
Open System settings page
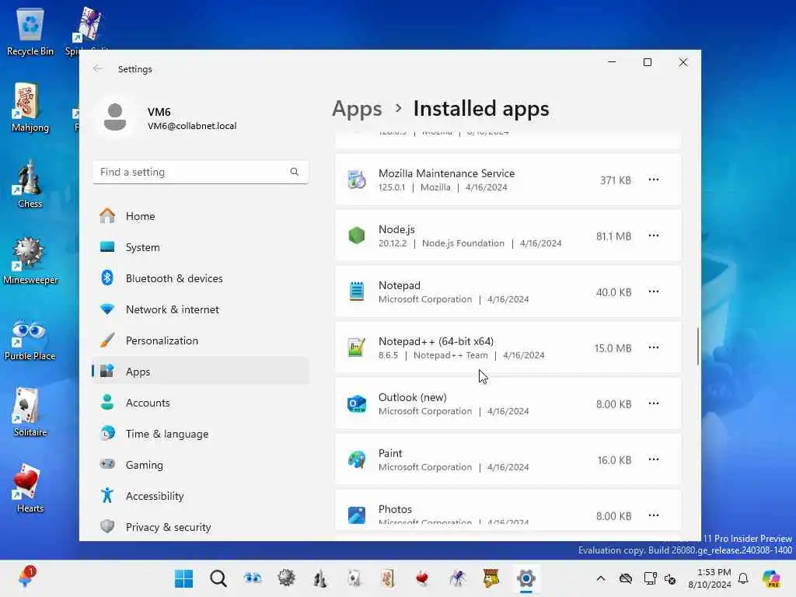pyautogui.click(x=201, y=247)
